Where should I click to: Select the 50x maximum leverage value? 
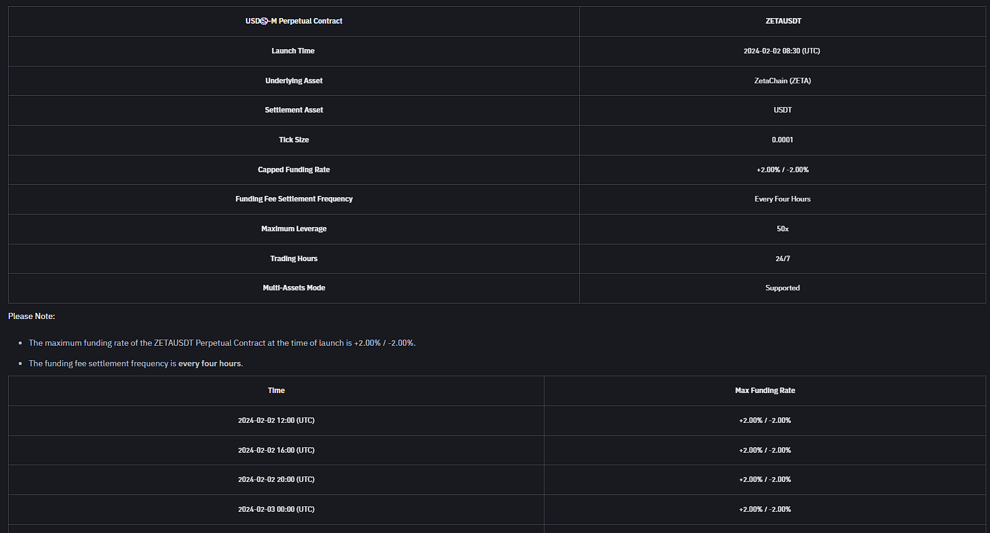(782, 229)
